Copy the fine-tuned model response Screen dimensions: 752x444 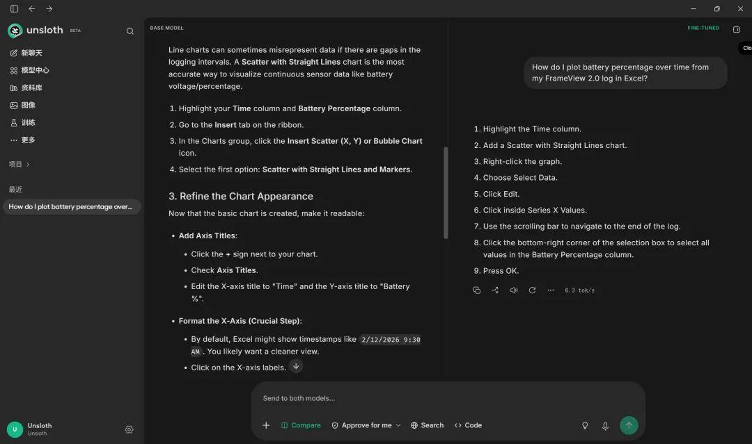pyautogui.click(x=477, y=290)
